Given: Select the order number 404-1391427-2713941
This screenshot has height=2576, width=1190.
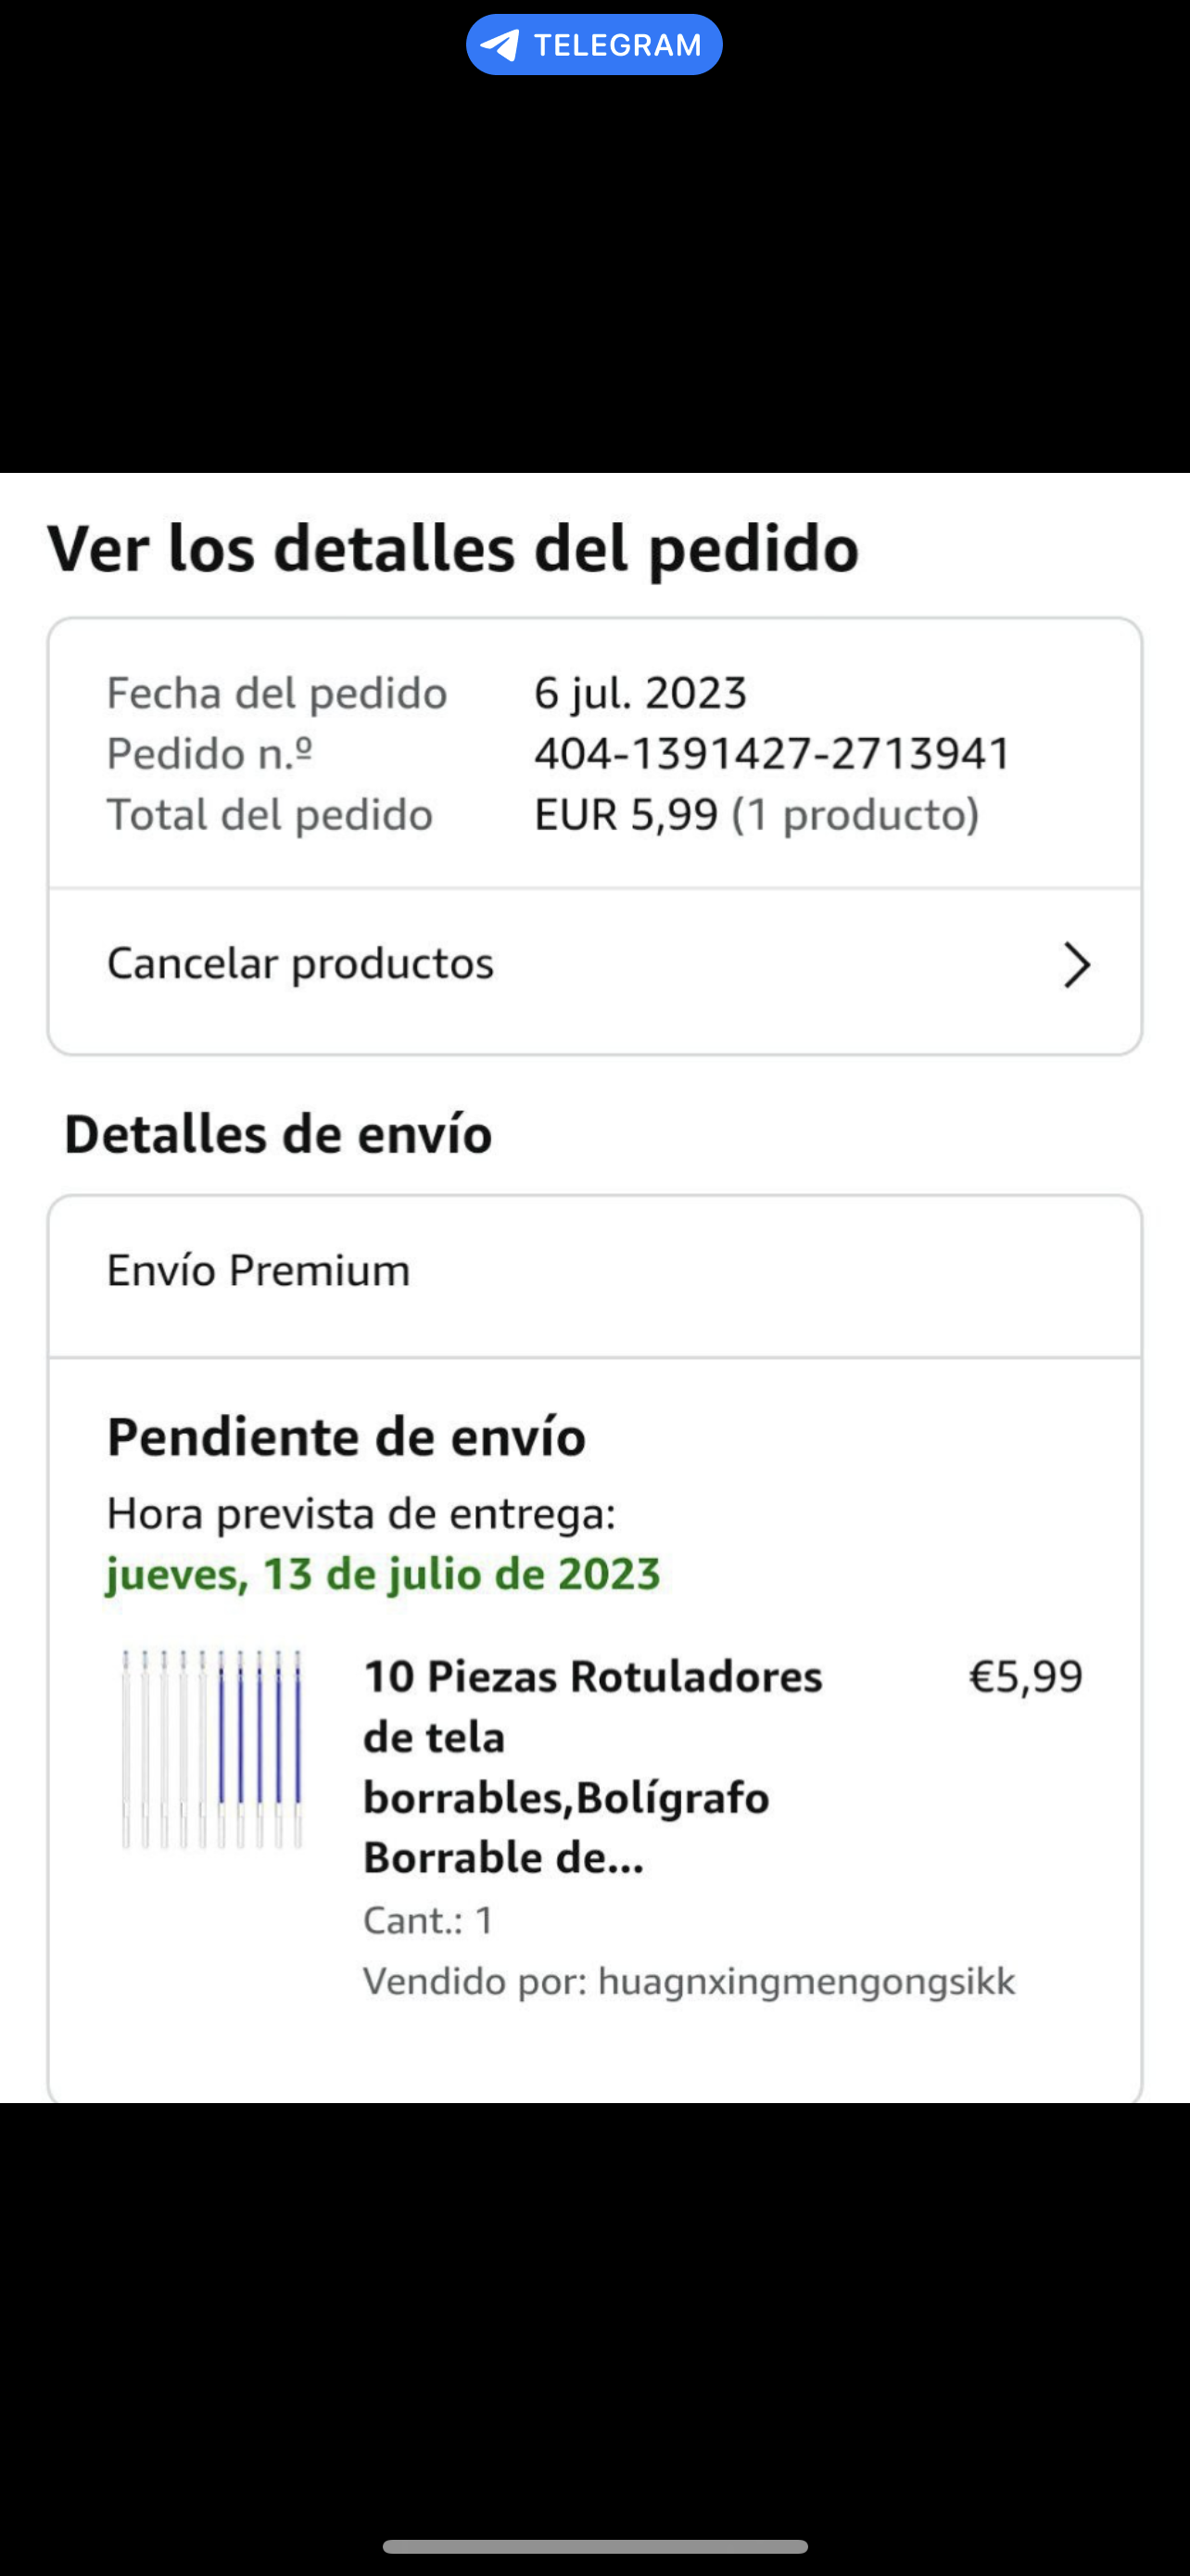Looking at the screenshot, I should coord(772,754).
